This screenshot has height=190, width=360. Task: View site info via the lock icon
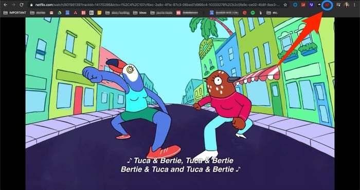(31, 5)
